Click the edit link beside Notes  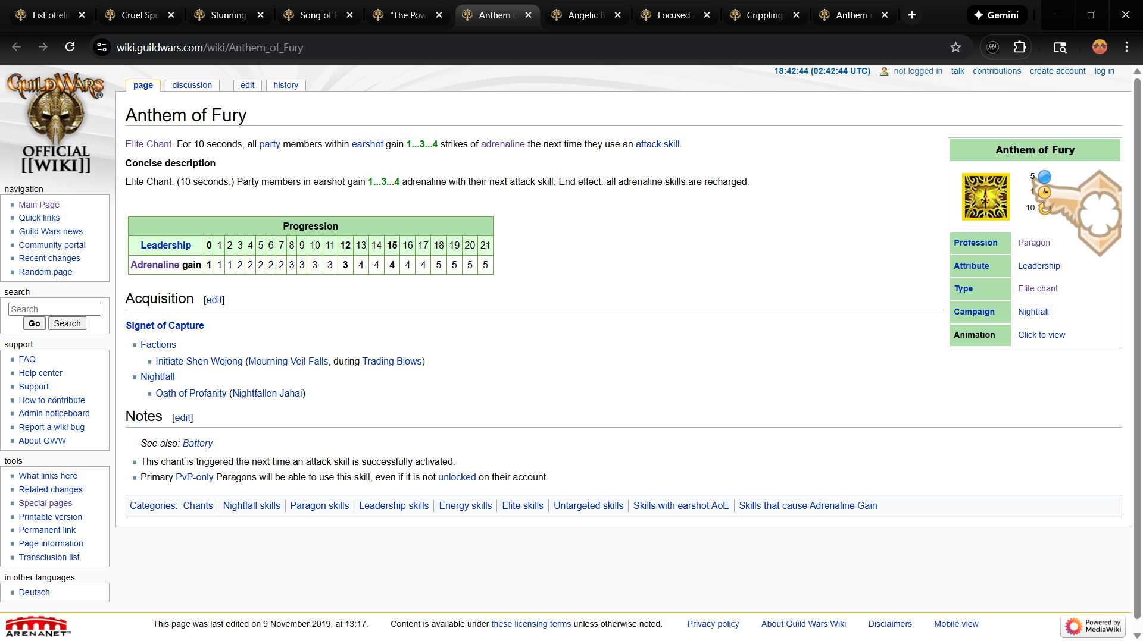(183, 417)
